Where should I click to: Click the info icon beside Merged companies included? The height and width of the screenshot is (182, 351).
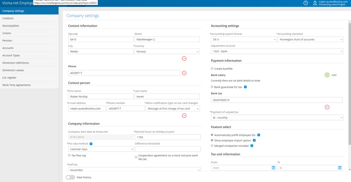click(252, 146)
